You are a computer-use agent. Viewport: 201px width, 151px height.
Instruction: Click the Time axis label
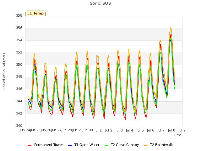point(178,135)
